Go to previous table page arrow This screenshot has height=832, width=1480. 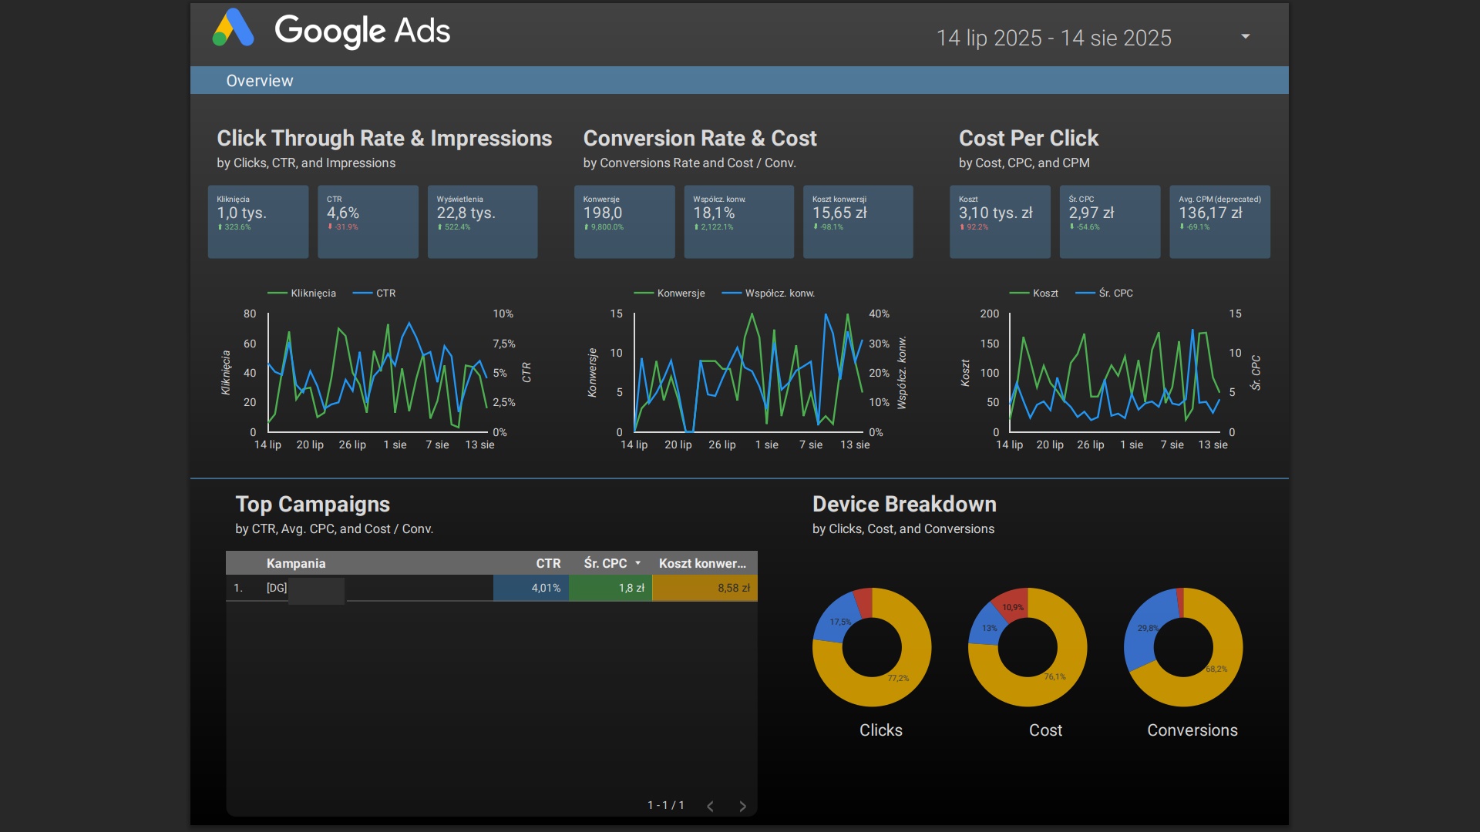710,806
